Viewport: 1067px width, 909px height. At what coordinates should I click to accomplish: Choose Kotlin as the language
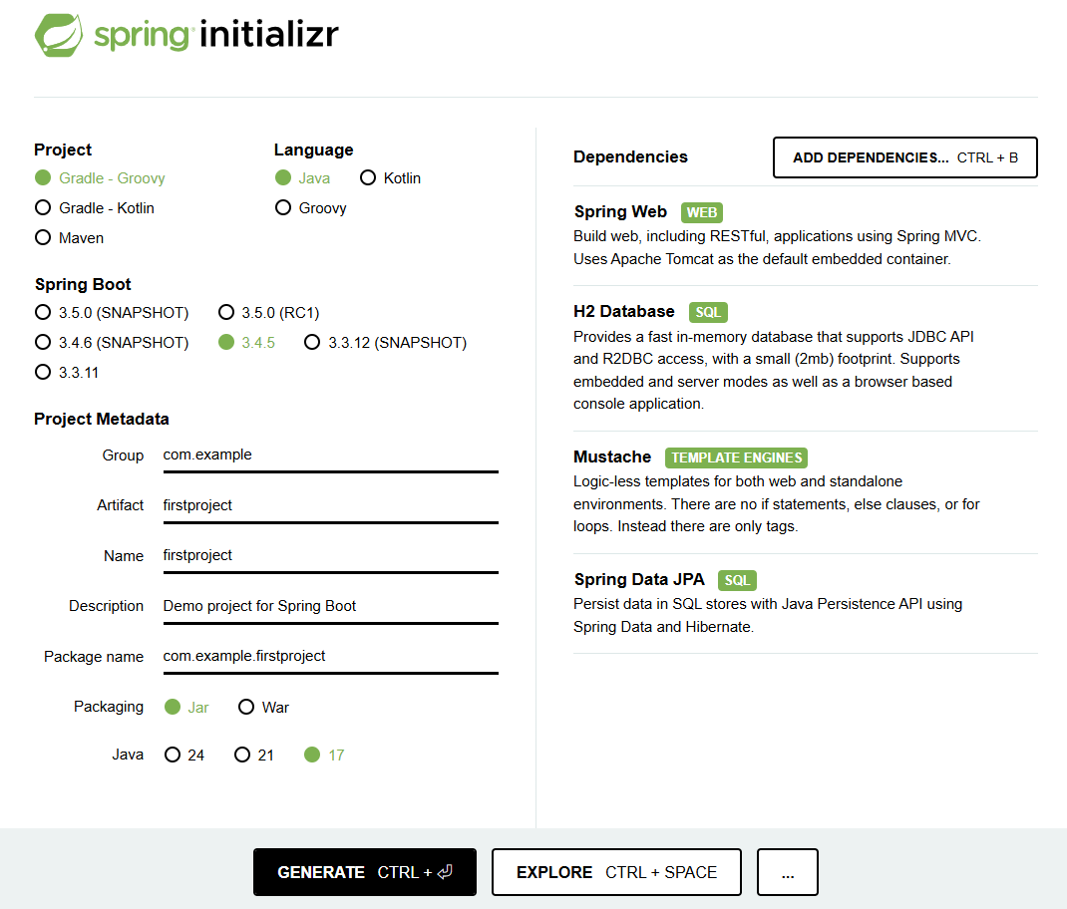pyautogui.click(x=390, y=178)
